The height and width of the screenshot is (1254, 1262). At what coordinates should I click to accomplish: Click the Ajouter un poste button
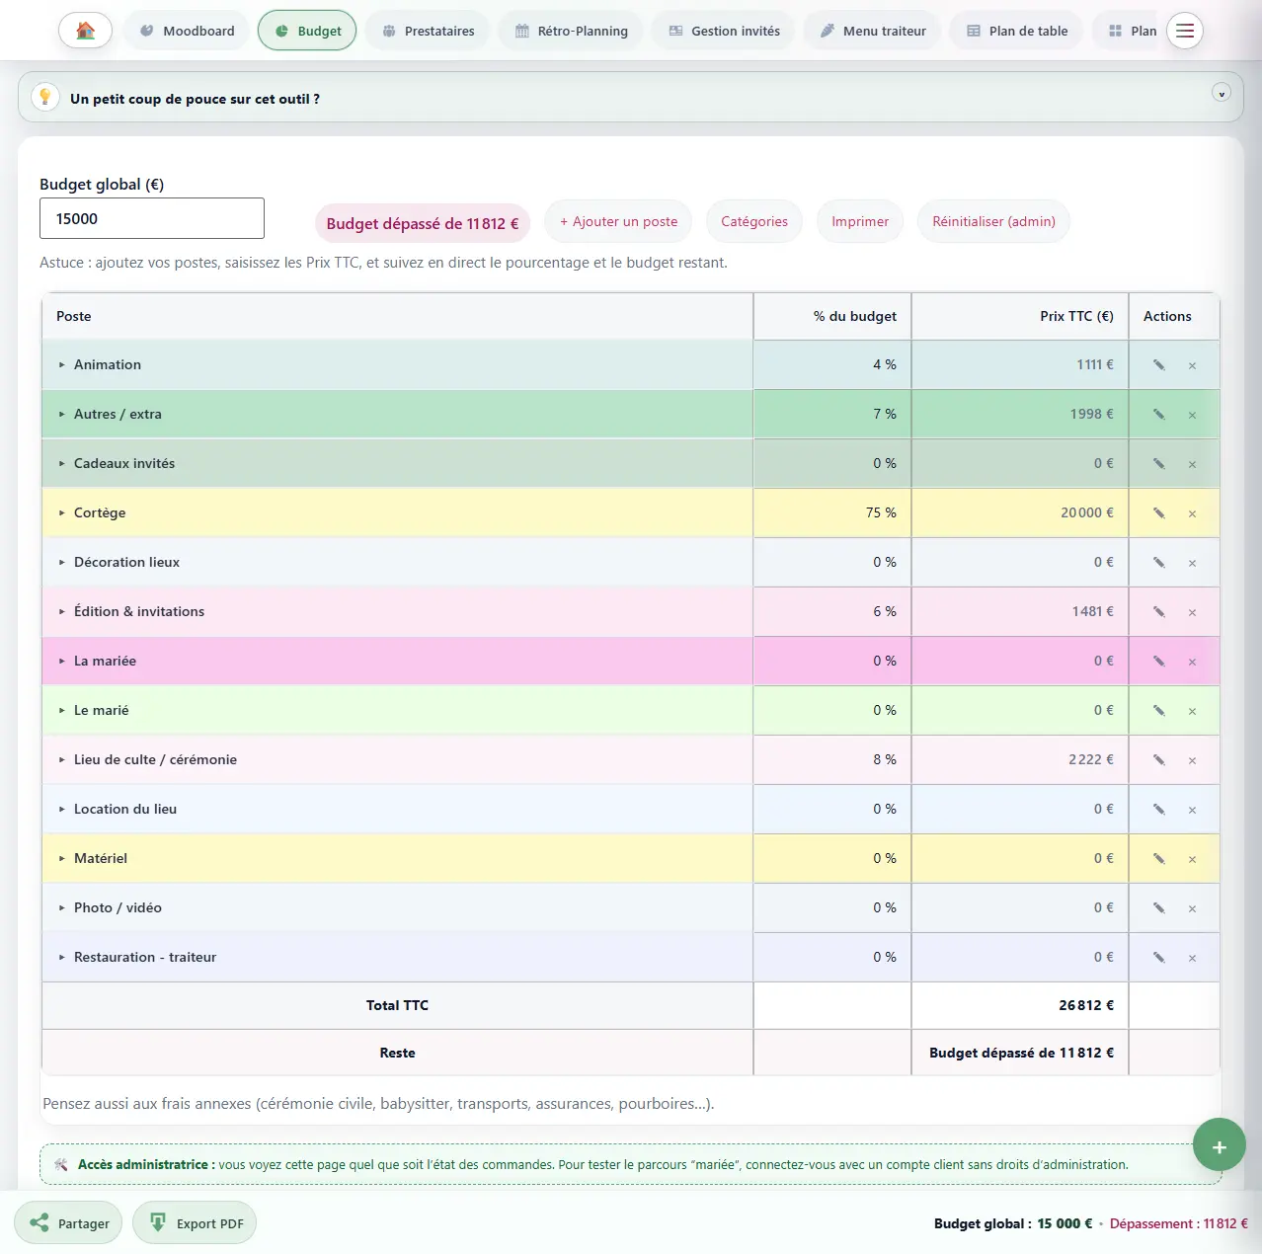tap(618, 222)
